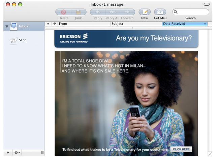Add a mailbox with plus button

[x=8, y=153]
